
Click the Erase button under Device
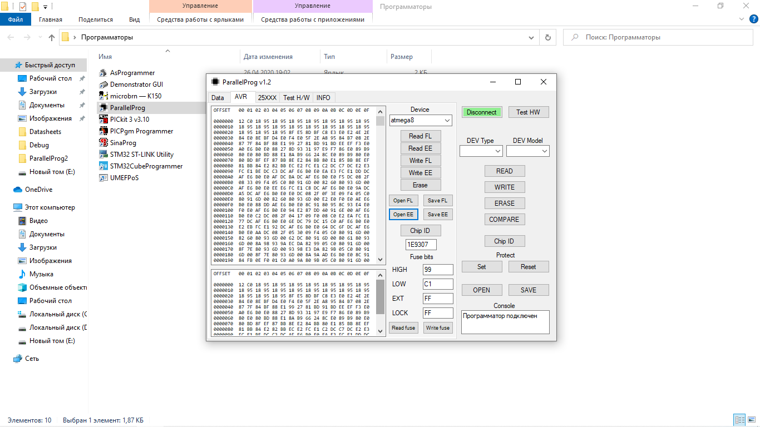tap(420, 185)
